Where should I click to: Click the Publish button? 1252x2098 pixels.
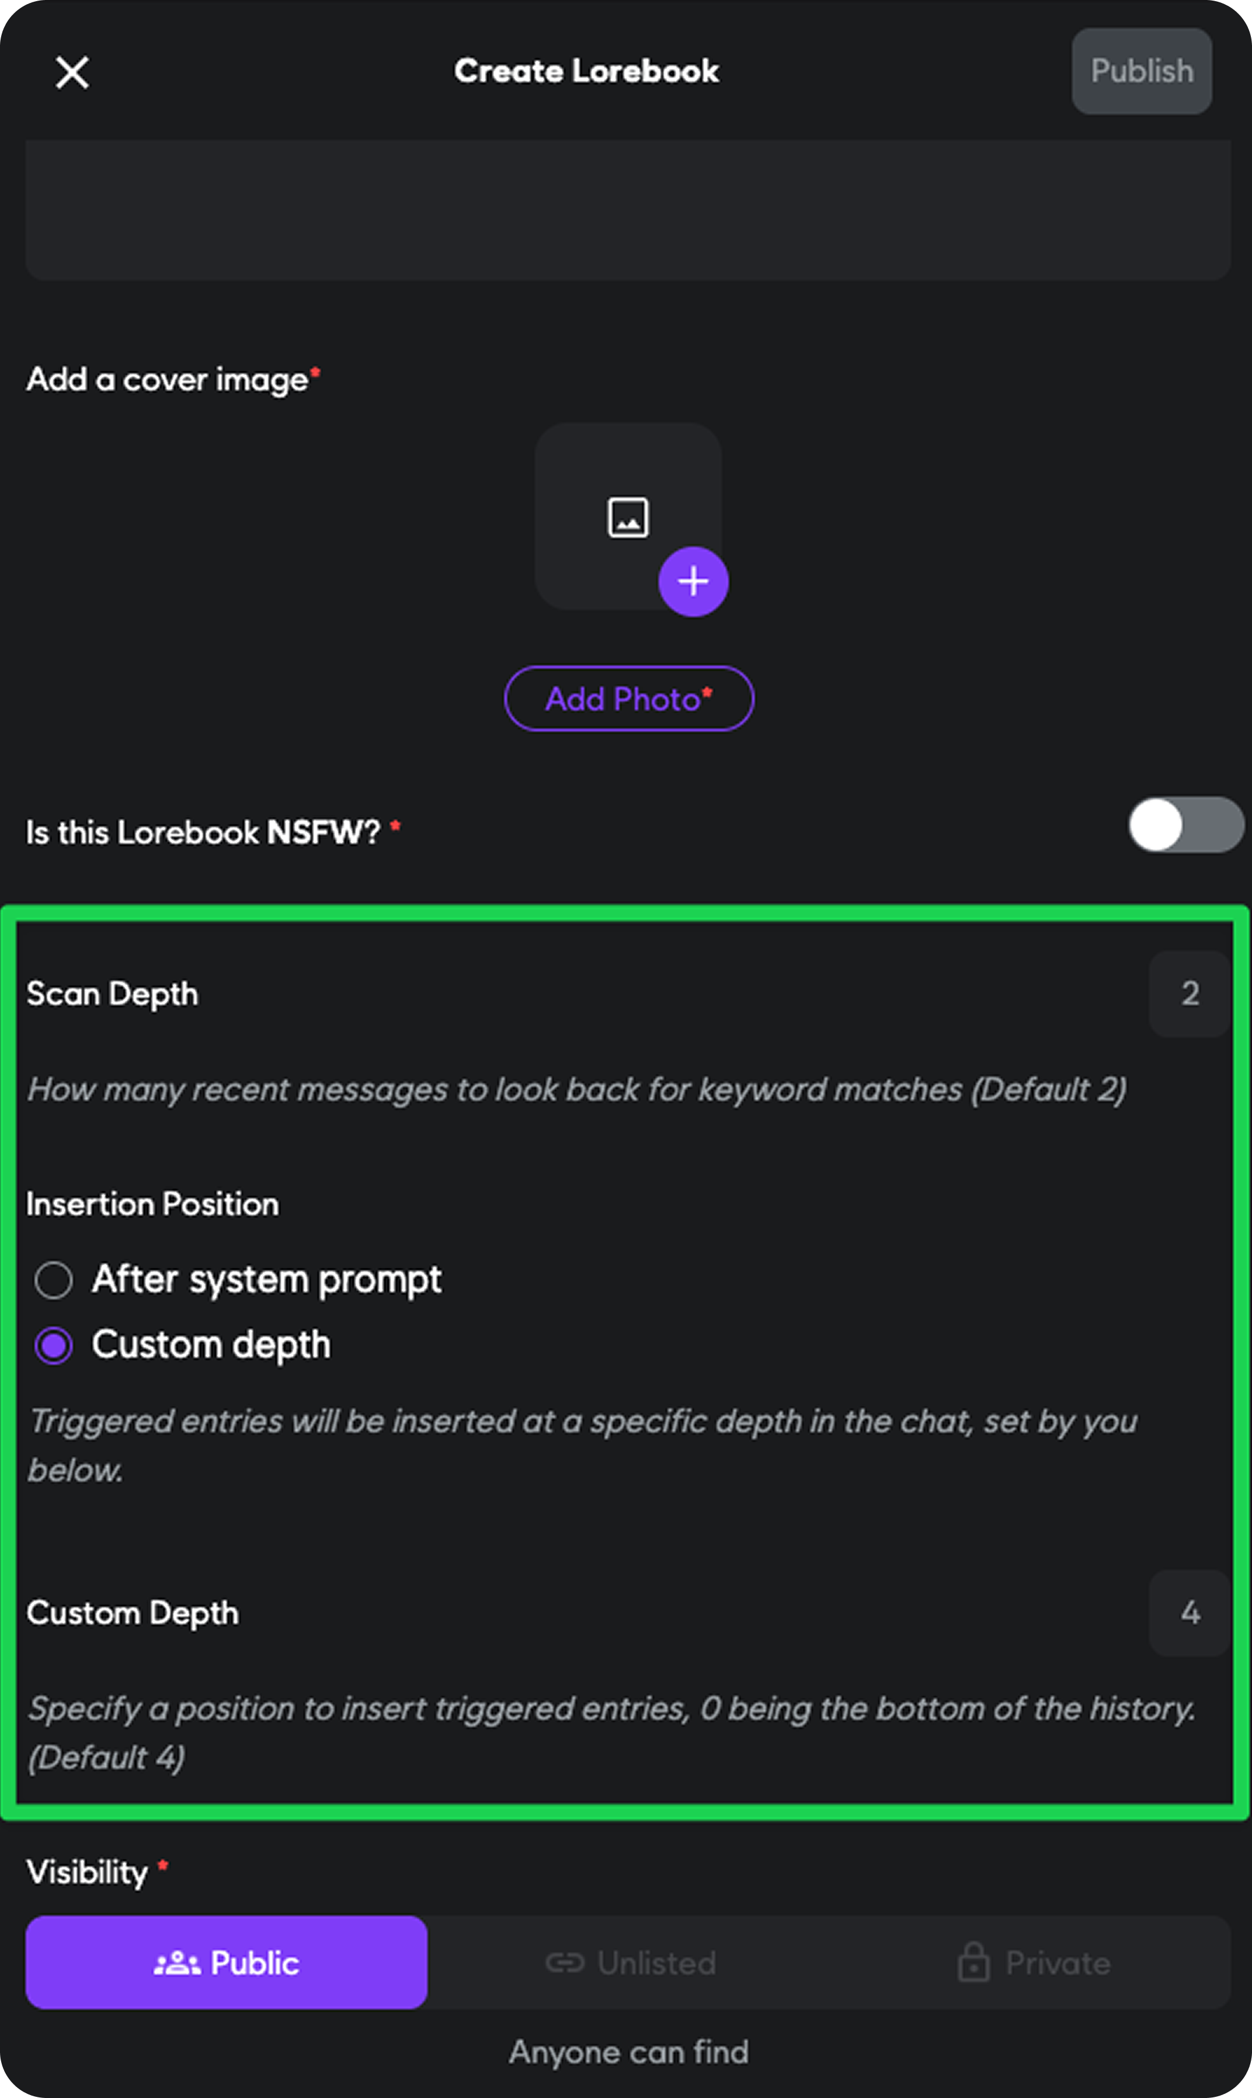point(1140,71)
